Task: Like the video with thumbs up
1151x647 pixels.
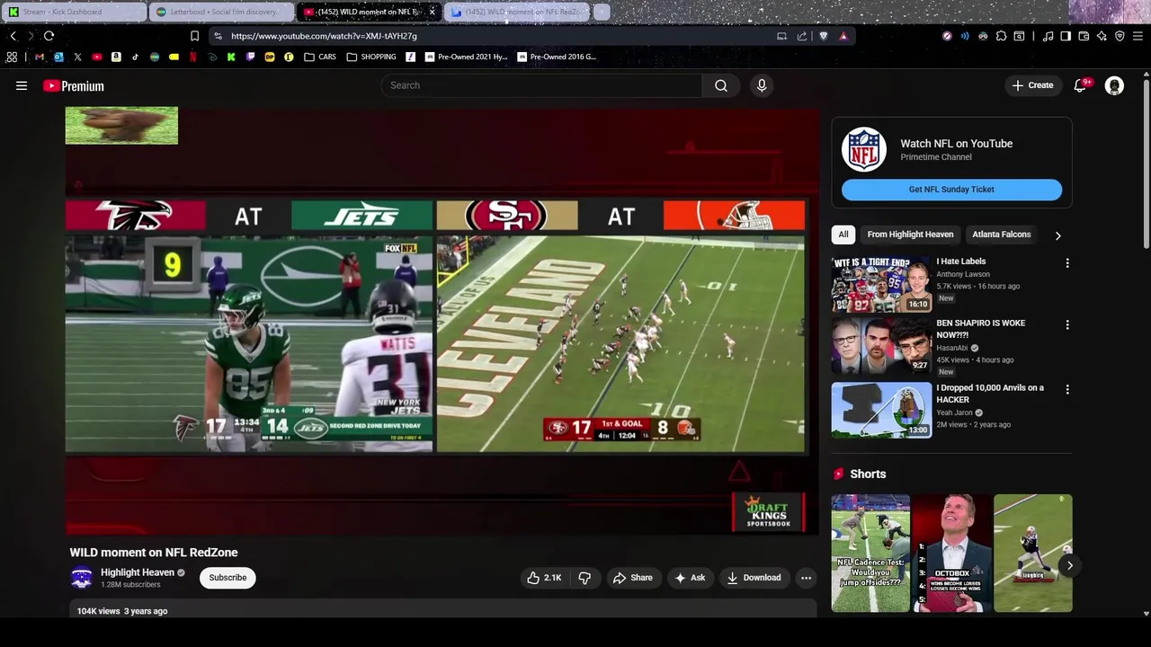Action: coord(546,578)
